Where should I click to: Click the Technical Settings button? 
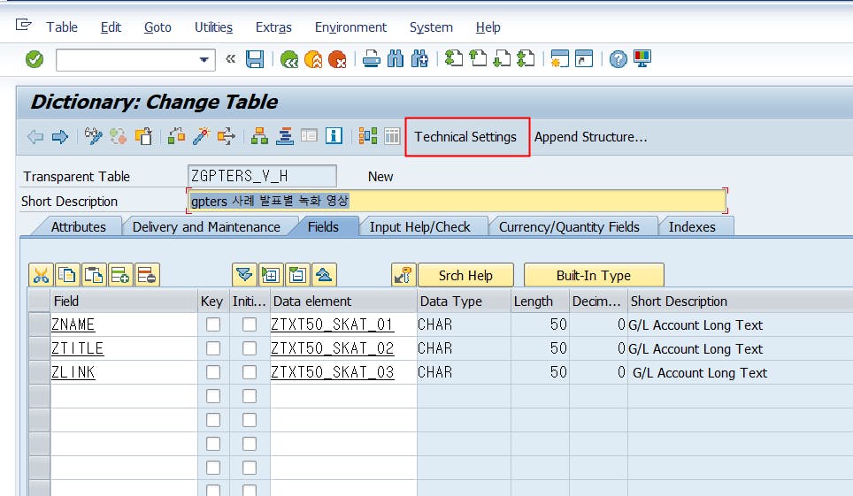(465, 137)
